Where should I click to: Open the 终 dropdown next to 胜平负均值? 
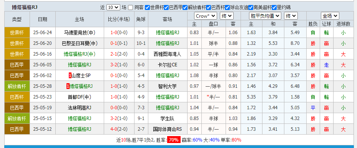[291, 16]
